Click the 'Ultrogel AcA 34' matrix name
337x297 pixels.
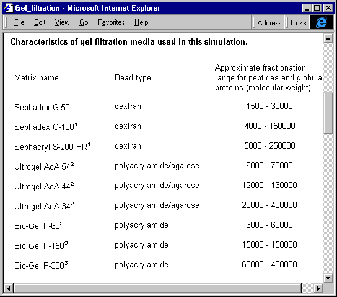coord(44,206)
